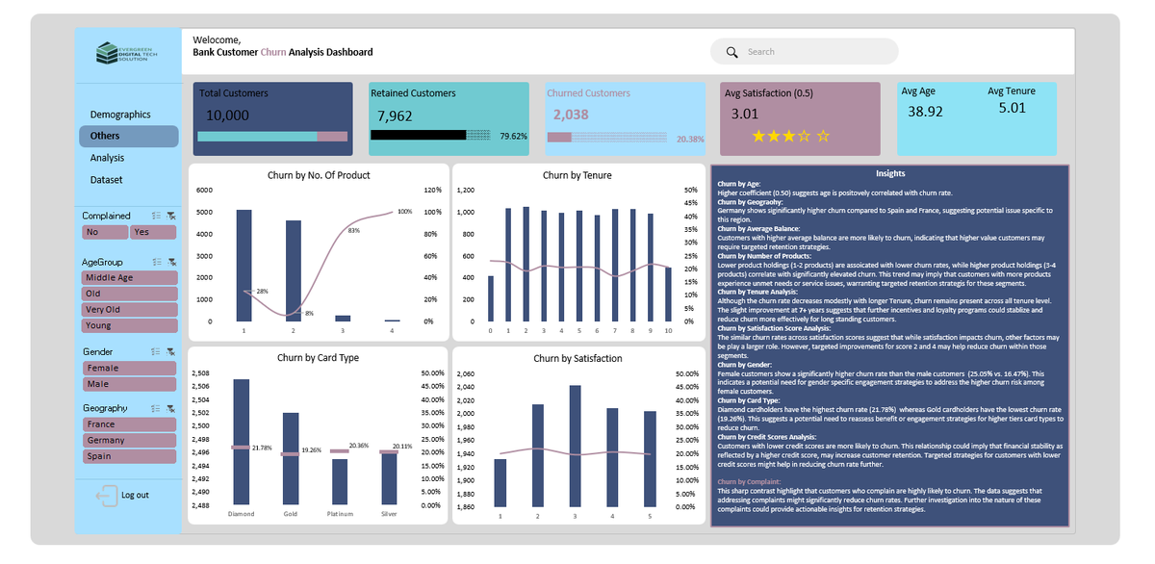Click the Churn by No. Of Product chart title
This screenshot has height=564, width=1155.
(319, 175)
